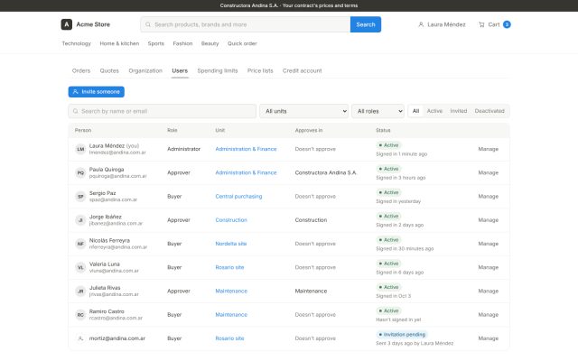Open the Beauty category
This screenshot has width=578, height=361.
point(210,43)
